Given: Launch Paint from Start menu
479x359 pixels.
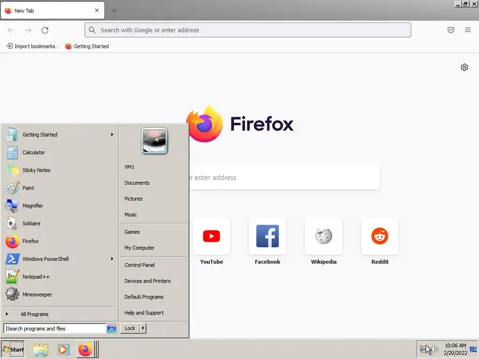Looking at the screenshot, I should pyautogui.click(x=60, y=188).
